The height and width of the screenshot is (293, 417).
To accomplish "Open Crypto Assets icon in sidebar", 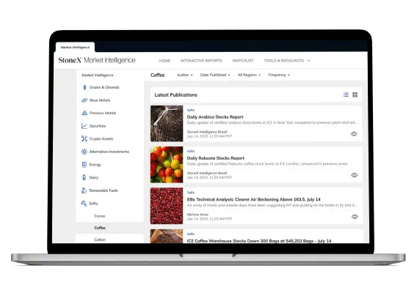I will pos(84,138).
